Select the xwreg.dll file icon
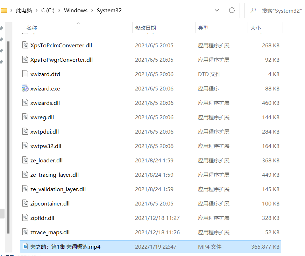The height and width of the screenshot is (256, 305). [x=25, y=117]
